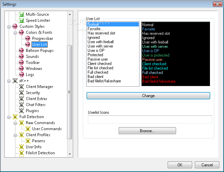Image resolution: width=224 pixels, height=172 pixels.
Task: Click the gray skull icon beside Plugins
Action: click(21, 111)
